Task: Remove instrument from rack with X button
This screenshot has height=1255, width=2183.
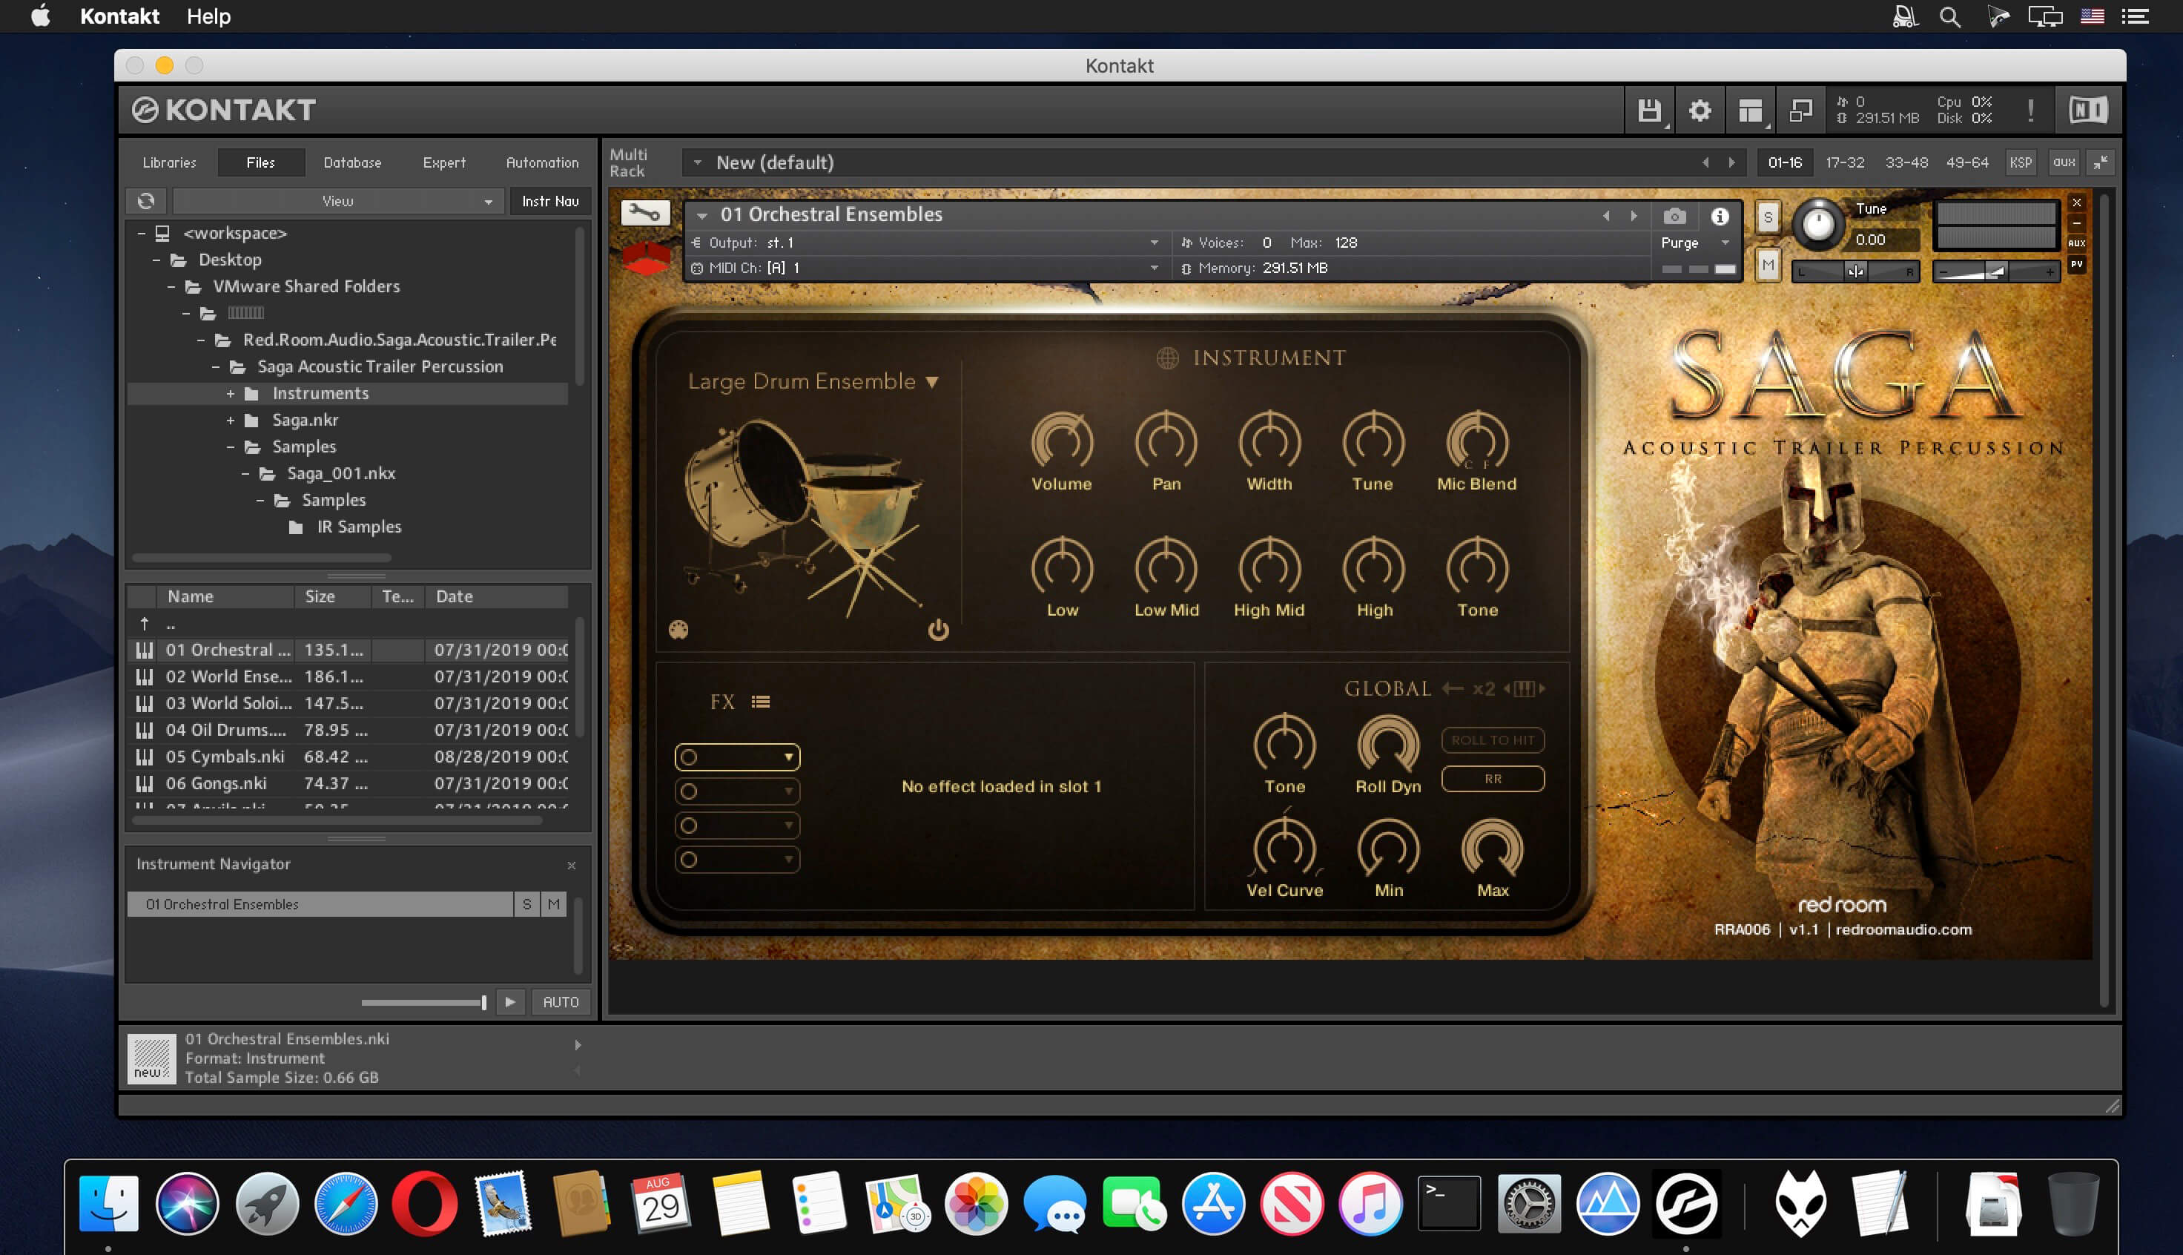Action: pyautogui.click(x=2077, y=202)
